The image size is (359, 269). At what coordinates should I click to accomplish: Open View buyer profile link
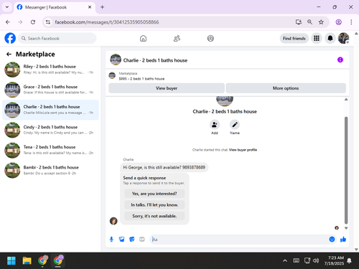[243, 150]
